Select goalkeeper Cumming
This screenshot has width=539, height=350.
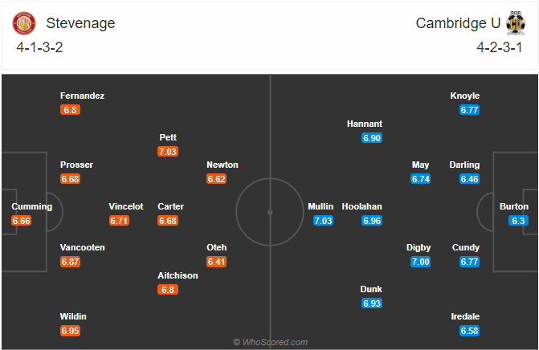[31, 206]
